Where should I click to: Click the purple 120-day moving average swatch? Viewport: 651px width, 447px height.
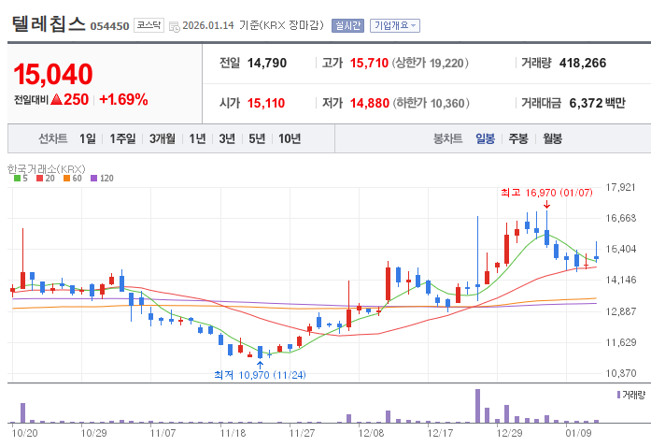(93, 178)
